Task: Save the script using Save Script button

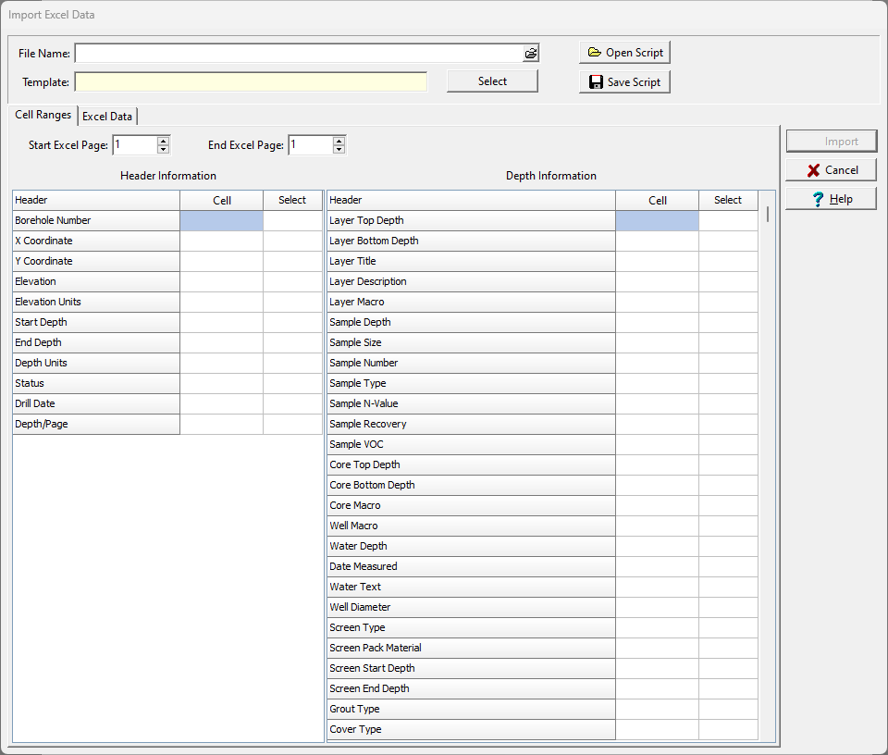Action: click(624, 81)
